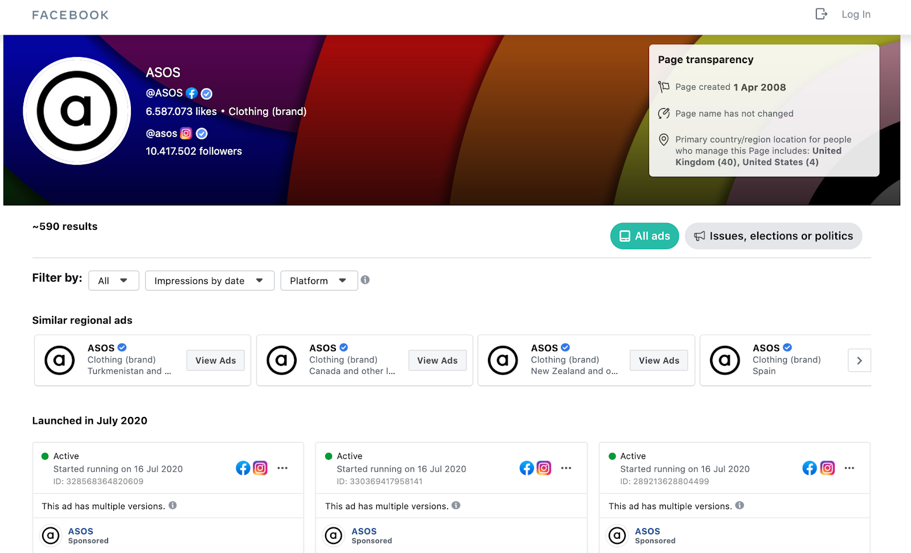Click the Instagram icon beside @asos
Viewport: 911px width, 553px height.
pos(186,134)
